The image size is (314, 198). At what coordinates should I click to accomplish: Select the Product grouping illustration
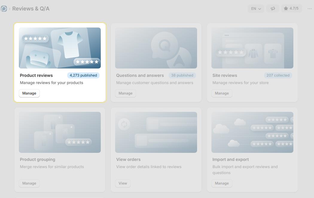click(60, 132)
